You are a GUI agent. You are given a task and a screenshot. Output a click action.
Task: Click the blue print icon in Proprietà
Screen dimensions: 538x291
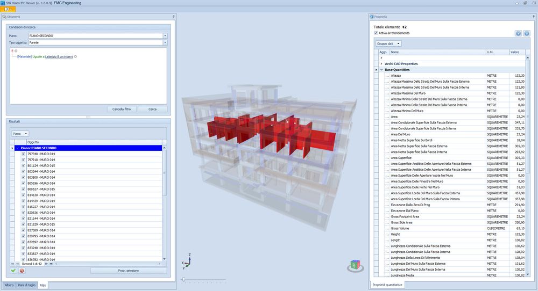coord(527,33)
